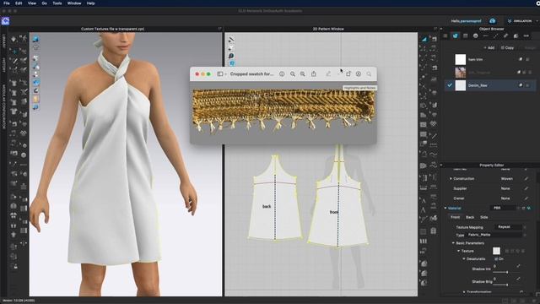Image resolution: width=540 pixels, height=304 pixels.
Task: Collapse the Material section
Action: 445,209
